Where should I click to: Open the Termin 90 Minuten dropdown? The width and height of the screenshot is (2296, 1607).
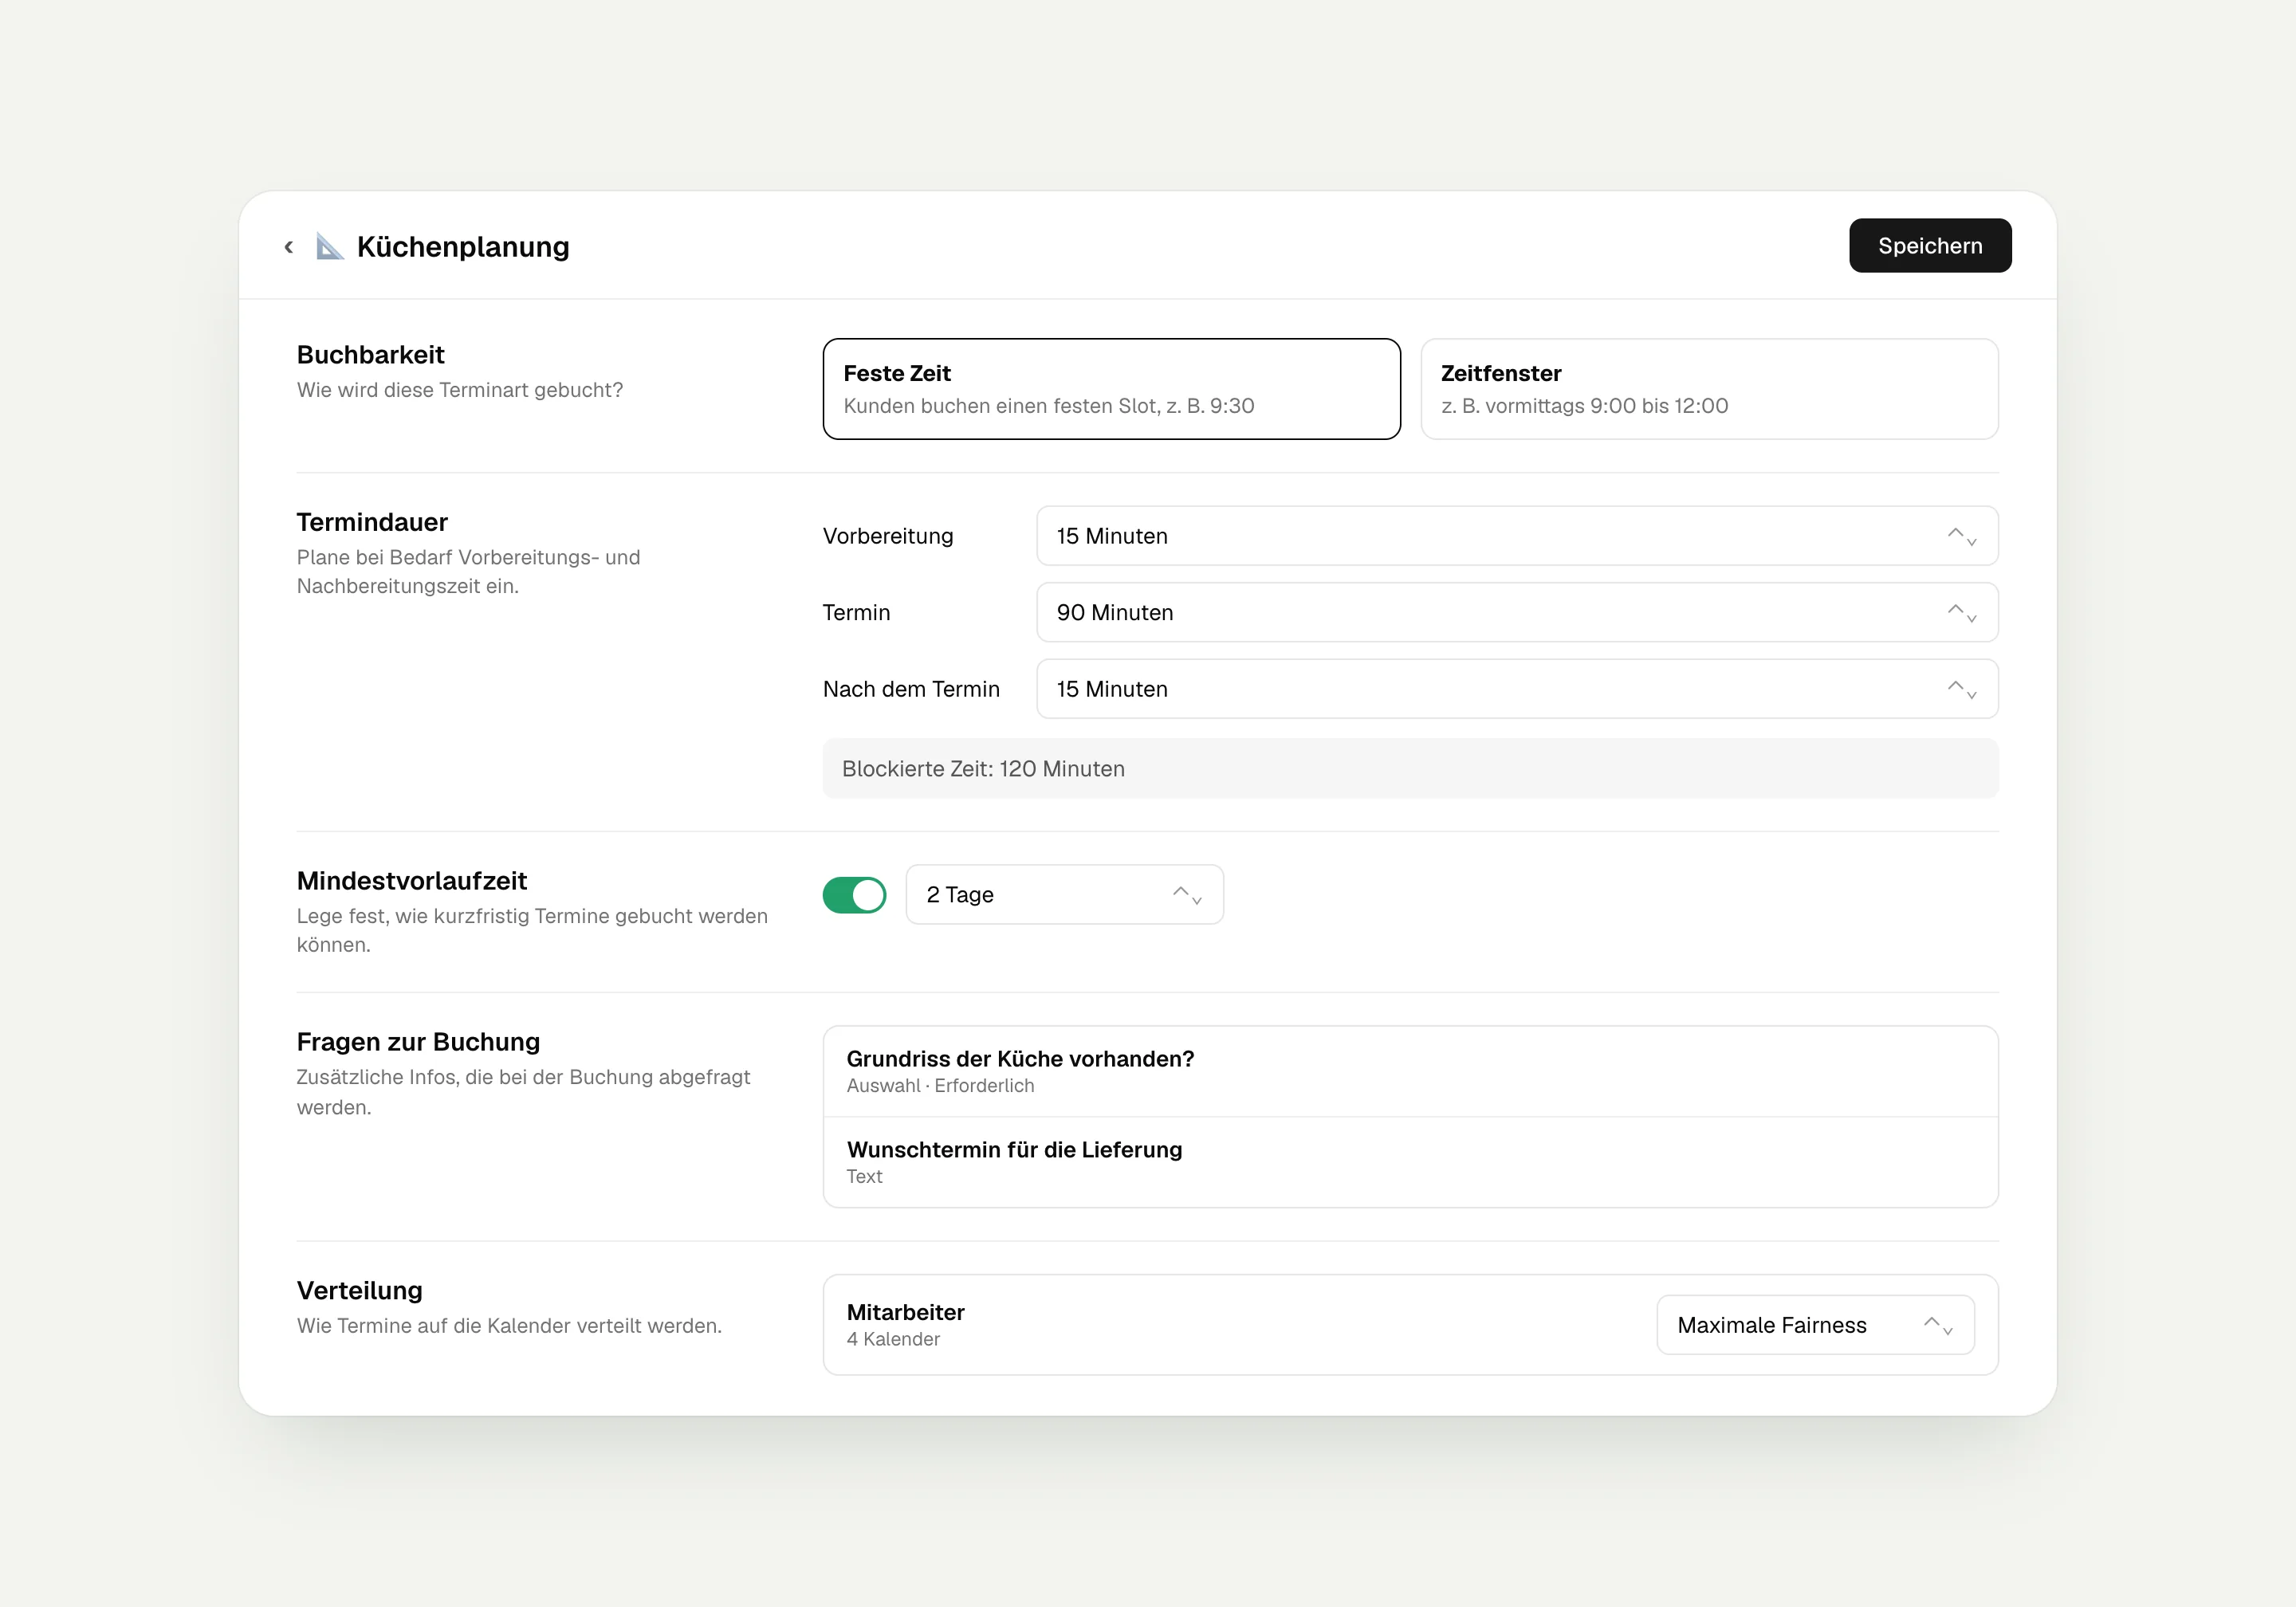(x=1517, y=612)
